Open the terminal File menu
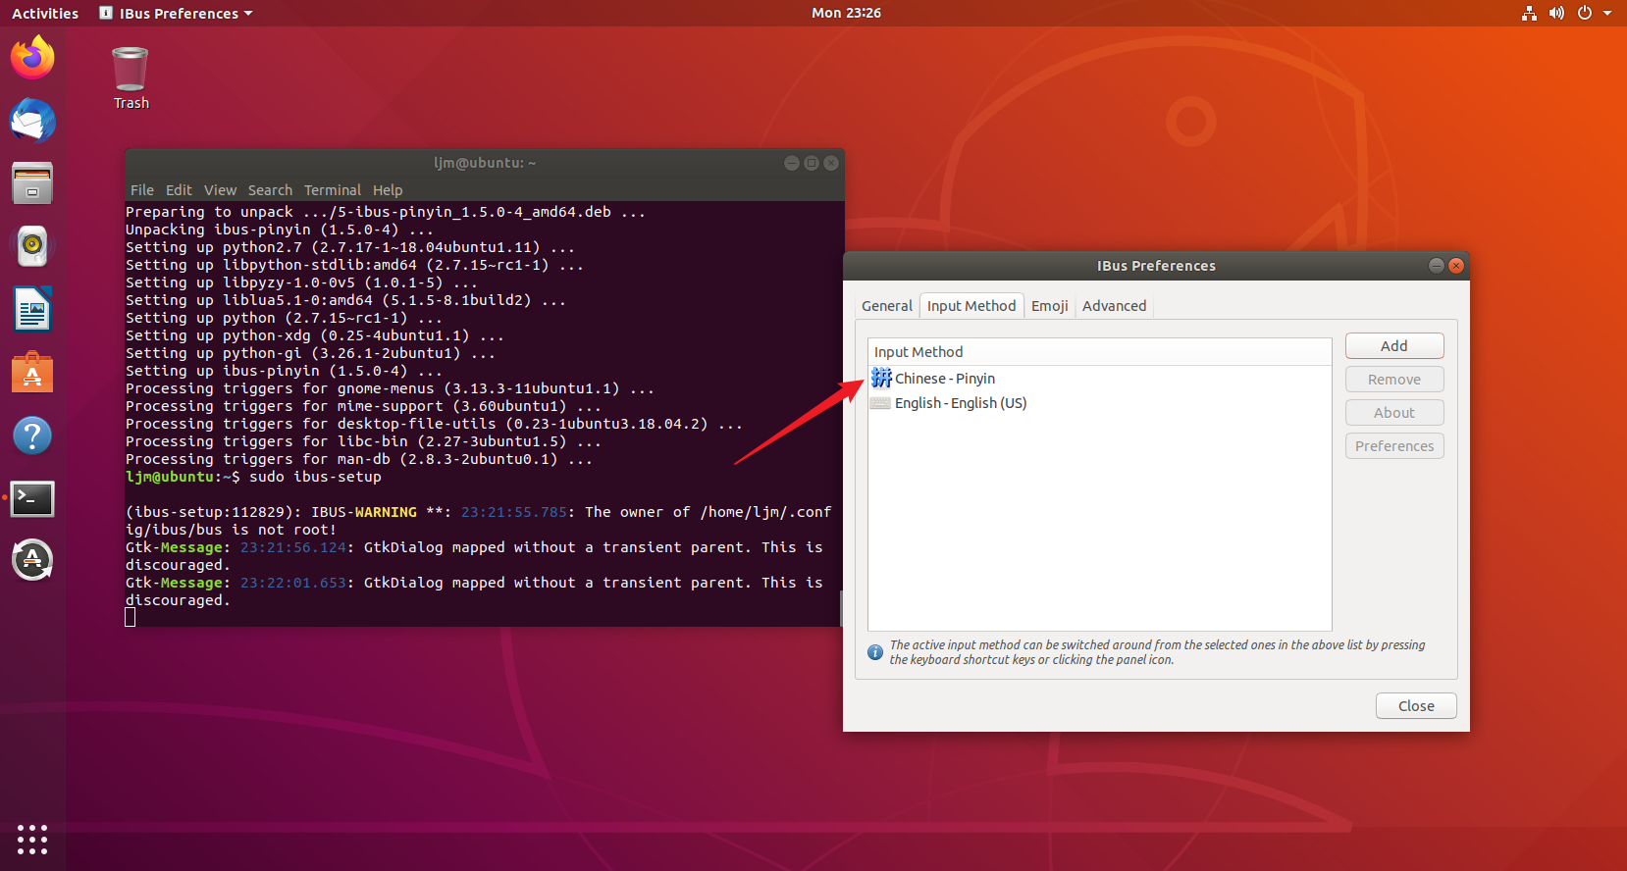Screen dimensions: 1627x871 click(142, 190)
